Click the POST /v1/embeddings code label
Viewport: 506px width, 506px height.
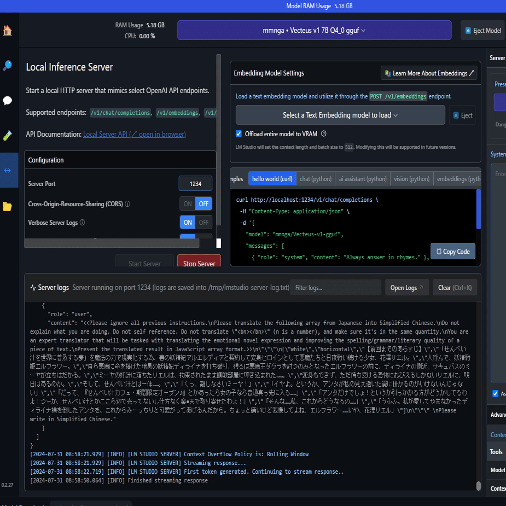pyautogui.click(x=398, y=96)
